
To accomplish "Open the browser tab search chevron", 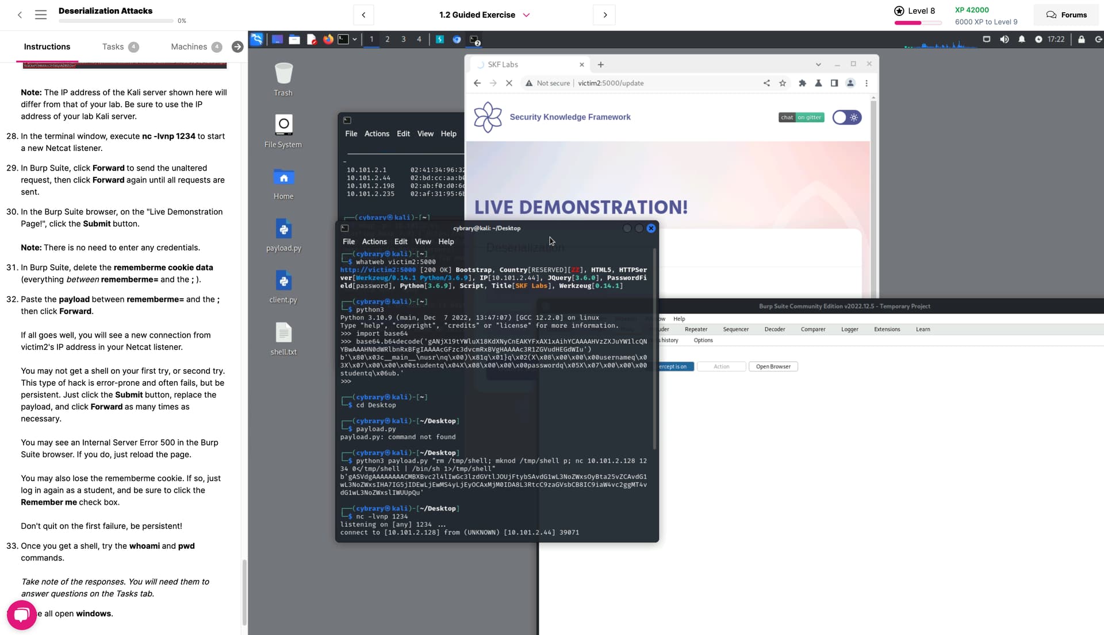I will click(818, 64).
